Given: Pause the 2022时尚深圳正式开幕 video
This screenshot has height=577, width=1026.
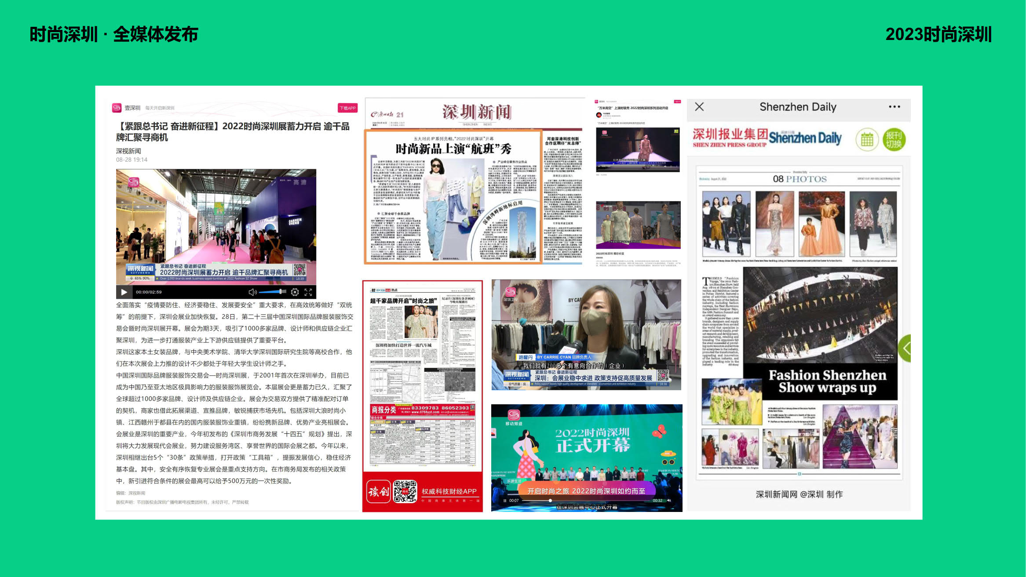Looking at the screenshot, I should click(505, 501).
